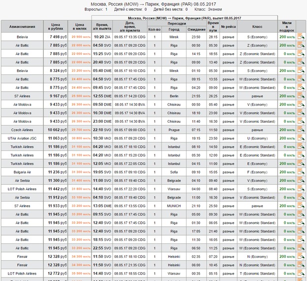Select the '9 167 руб' price cell
The image size is (307, 281).
click(56, 96)
